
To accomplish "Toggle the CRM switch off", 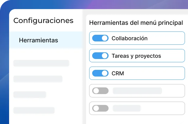I will 100,73.
